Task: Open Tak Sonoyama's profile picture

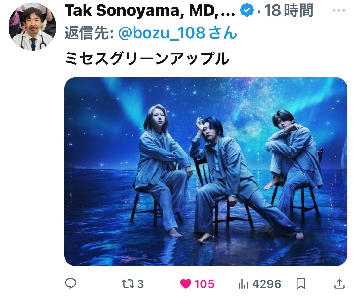Action: 33,27
